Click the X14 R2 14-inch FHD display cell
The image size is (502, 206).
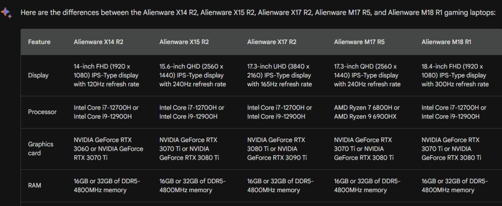click(106, 75)
